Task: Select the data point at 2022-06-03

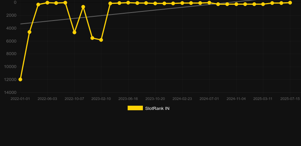Action: [47, 3]
